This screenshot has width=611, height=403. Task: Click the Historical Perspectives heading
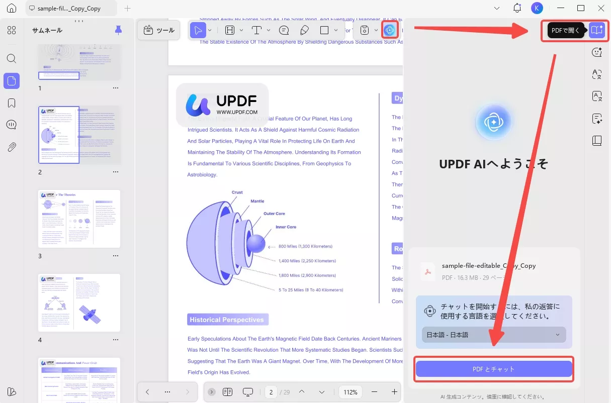point(227,320)
